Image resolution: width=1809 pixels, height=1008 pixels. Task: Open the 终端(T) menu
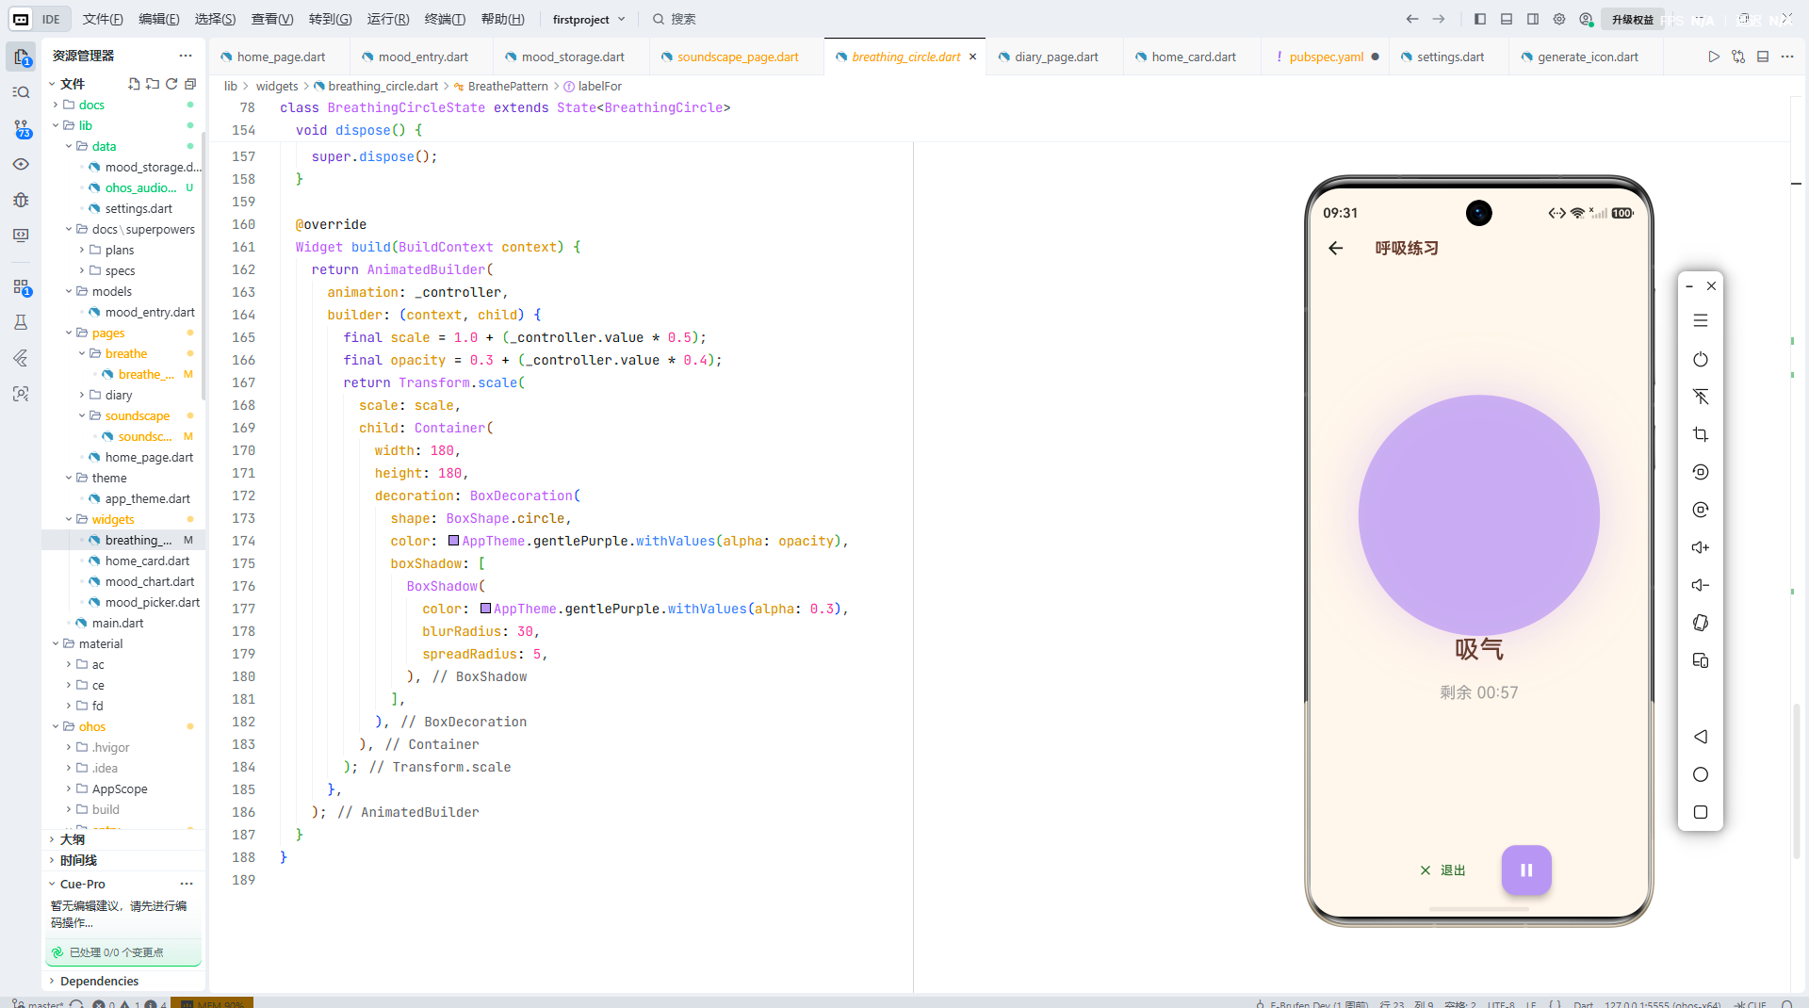445,19
